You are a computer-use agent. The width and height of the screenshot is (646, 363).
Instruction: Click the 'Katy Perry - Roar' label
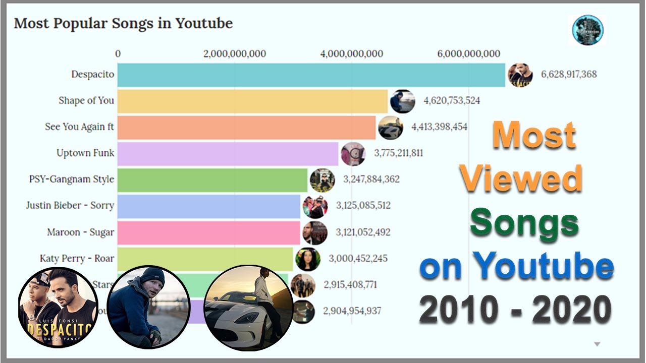[x=77, y=259]
